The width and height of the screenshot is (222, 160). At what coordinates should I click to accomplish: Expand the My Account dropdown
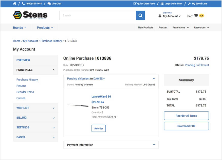pos(172,16)
